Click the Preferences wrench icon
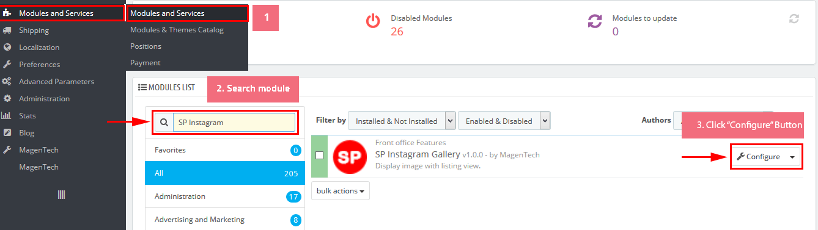The width and height of the screenshot is (818, 230). [7, 65]
